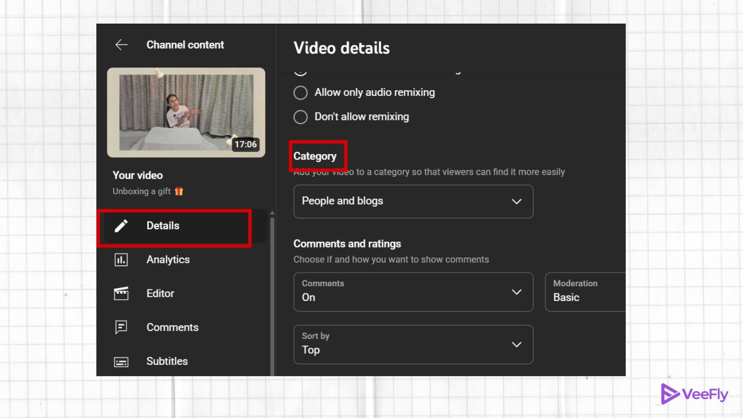Click the Analytics bar chart icon

120,260
